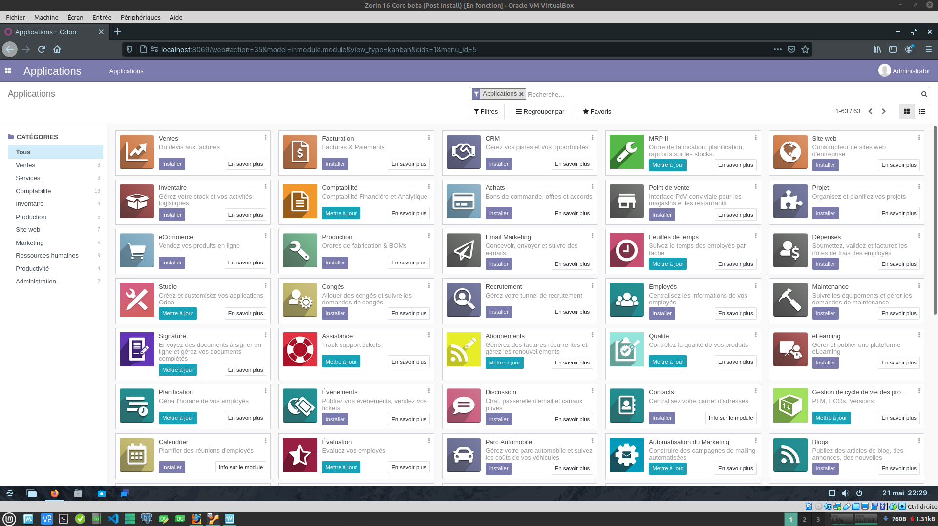Click the page vertical scrollbar
Screen dimensions: 938x526
click(x=935, y=220)
